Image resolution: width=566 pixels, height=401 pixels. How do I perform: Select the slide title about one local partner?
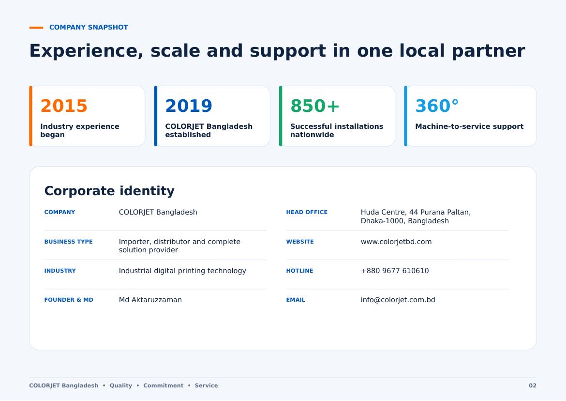[277, 50]
